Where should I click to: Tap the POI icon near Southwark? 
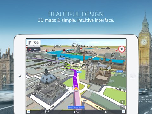pyautogui.click(x=97, y=47)
